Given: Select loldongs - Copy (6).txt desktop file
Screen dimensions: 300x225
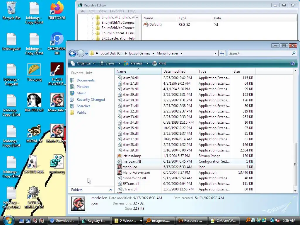Looking at the screenshot, I should tap(34, 13).
